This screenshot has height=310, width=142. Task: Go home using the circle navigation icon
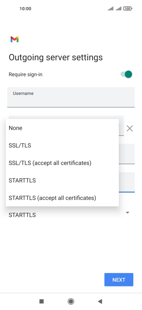[x=71, y=301]
